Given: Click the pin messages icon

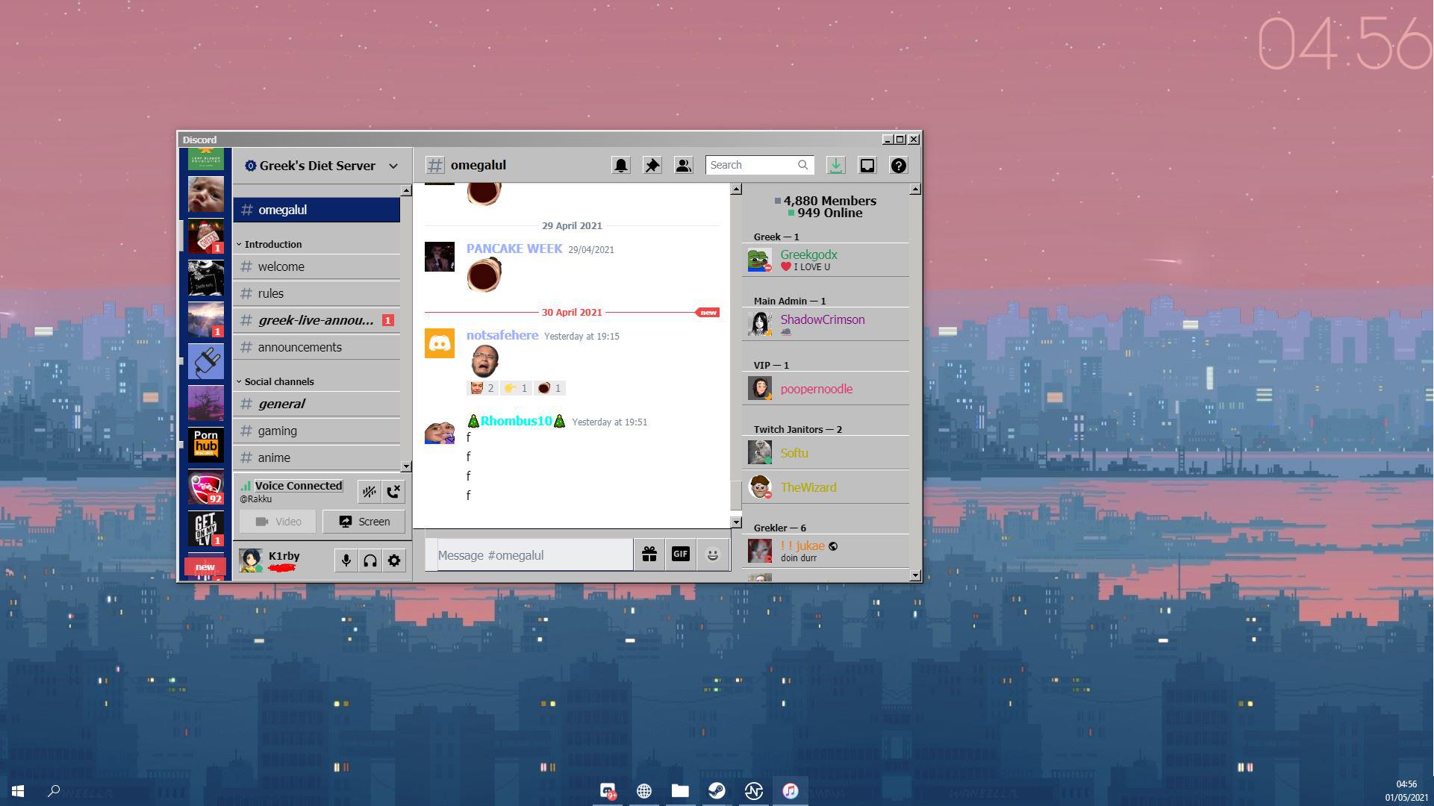Looking at the screenshot, I should coord(652,166).
